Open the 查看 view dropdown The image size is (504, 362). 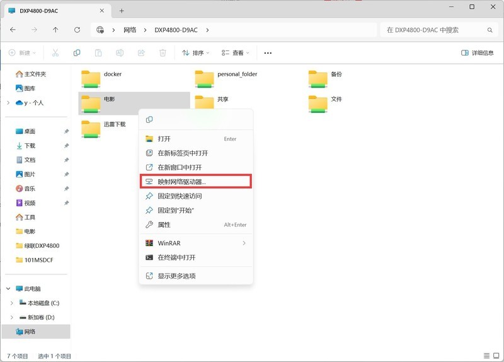coord(235,53)
